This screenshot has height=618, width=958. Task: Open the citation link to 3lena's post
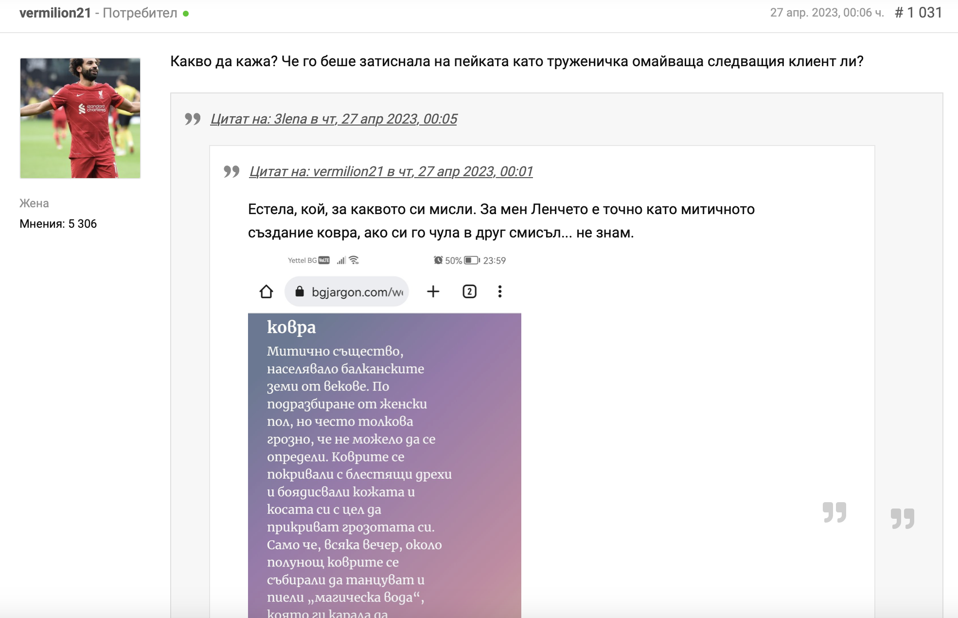(x=334, y=119)
